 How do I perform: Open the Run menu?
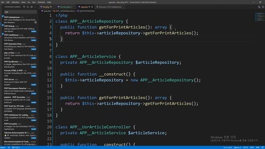coord(34,2)
